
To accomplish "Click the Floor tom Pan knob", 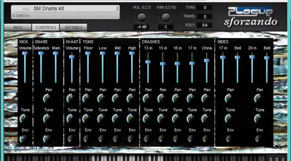I will click(86, 98).
